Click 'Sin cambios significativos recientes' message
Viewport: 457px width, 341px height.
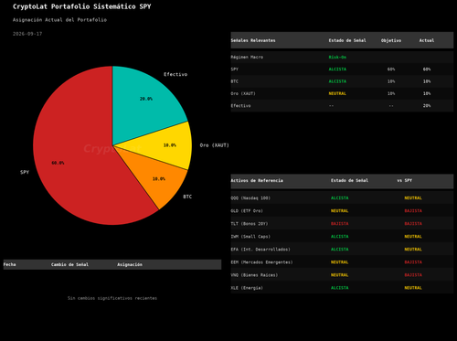pos(112,298)
